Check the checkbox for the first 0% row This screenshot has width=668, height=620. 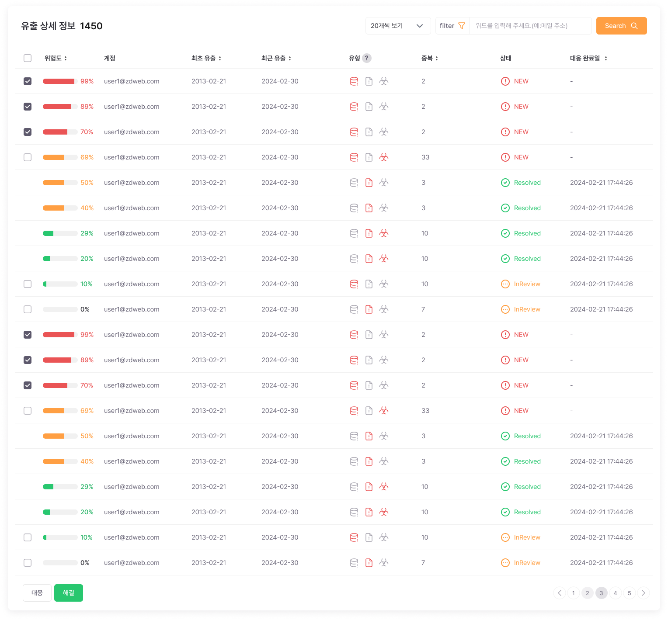[28, 309]
